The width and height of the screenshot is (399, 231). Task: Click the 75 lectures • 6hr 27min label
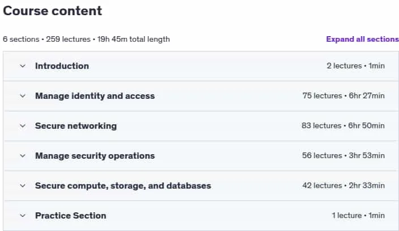coord(344,95)
